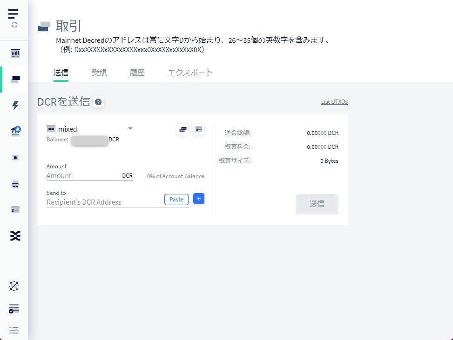Open the List UTXOs link
Image resolution: width=453 pixels, height=340 pixels.
(334, 101)
